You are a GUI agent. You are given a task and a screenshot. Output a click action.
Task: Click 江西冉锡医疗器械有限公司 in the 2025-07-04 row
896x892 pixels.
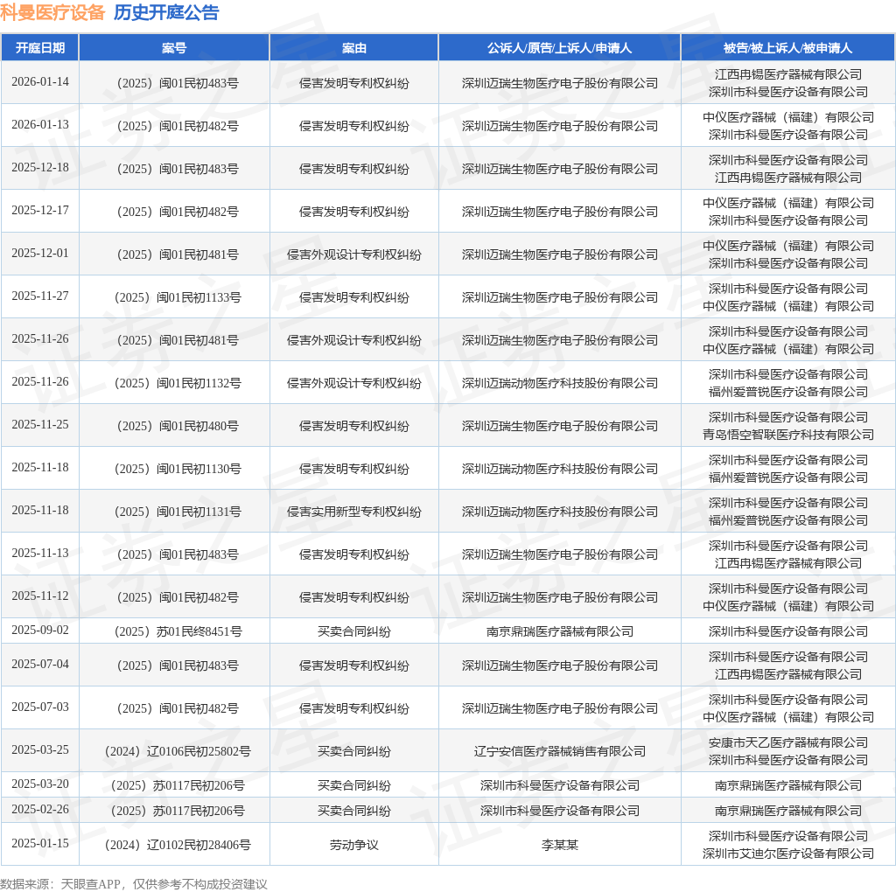pos(788,674)
